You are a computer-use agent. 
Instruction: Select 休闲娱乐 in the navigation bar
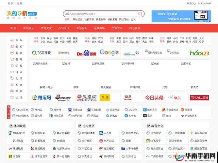click(x=28, y=28)
